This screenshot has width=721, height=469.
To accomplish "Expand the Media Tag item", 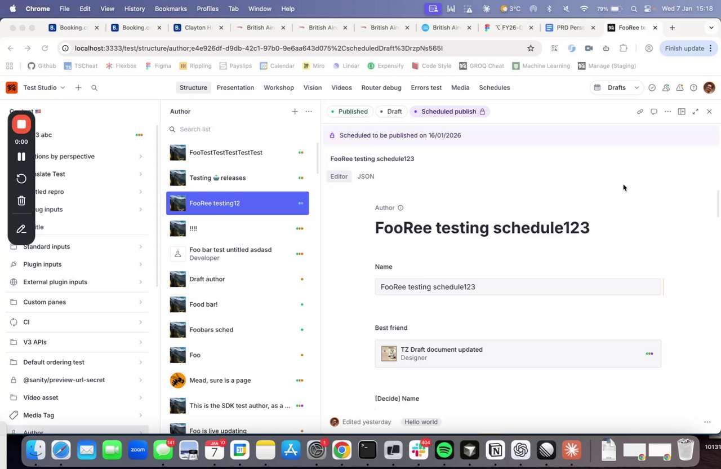I will click(x=77, y=415).
